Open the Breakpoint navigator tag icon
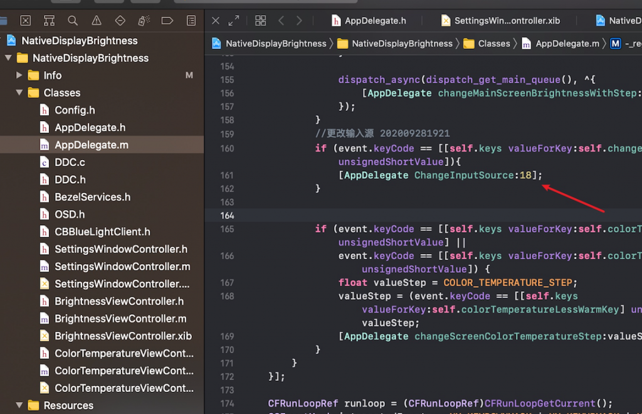 167,21
